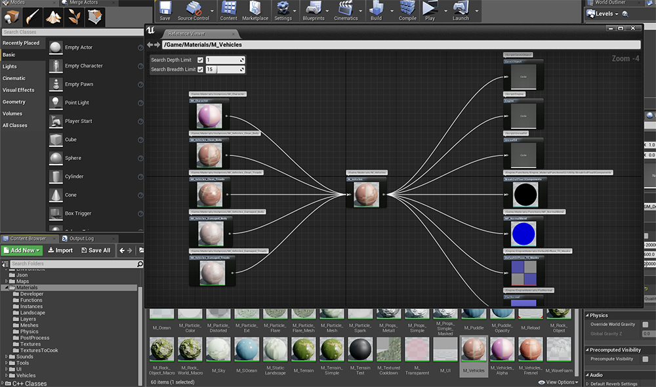Toggle the Search Depth Limit checkbox
The width and height of the screenshot is (656, 387).
tap(200, 60)
